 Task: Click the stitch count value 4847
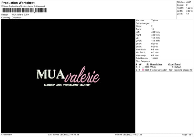(x=189, y=2)
